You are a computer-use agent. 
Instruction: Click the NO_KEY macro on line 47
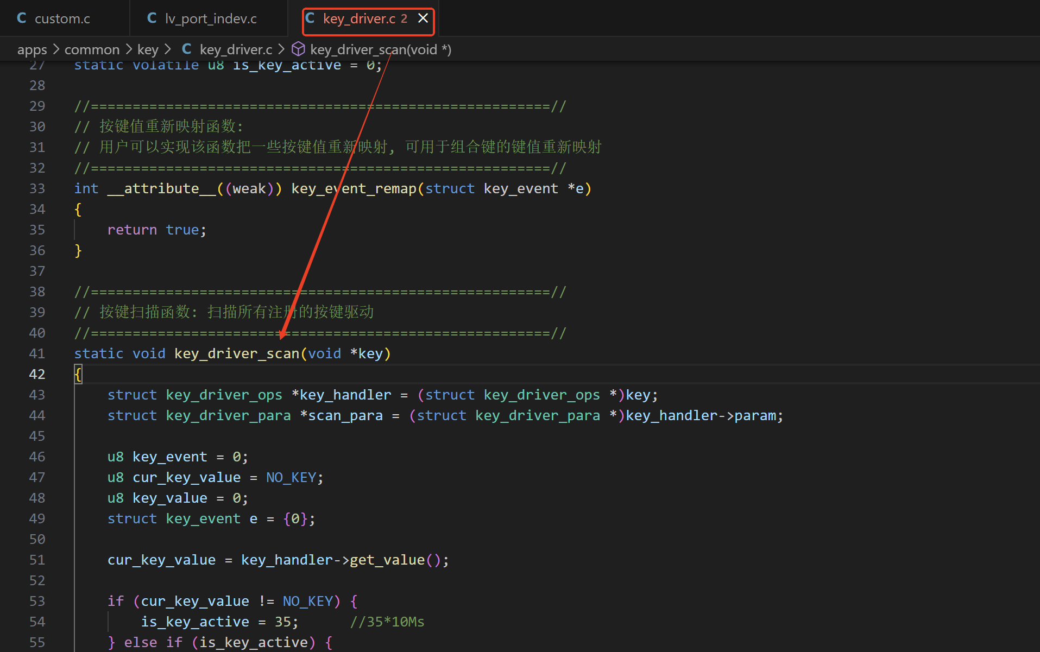pyautogui.click(x=291, y=477)
